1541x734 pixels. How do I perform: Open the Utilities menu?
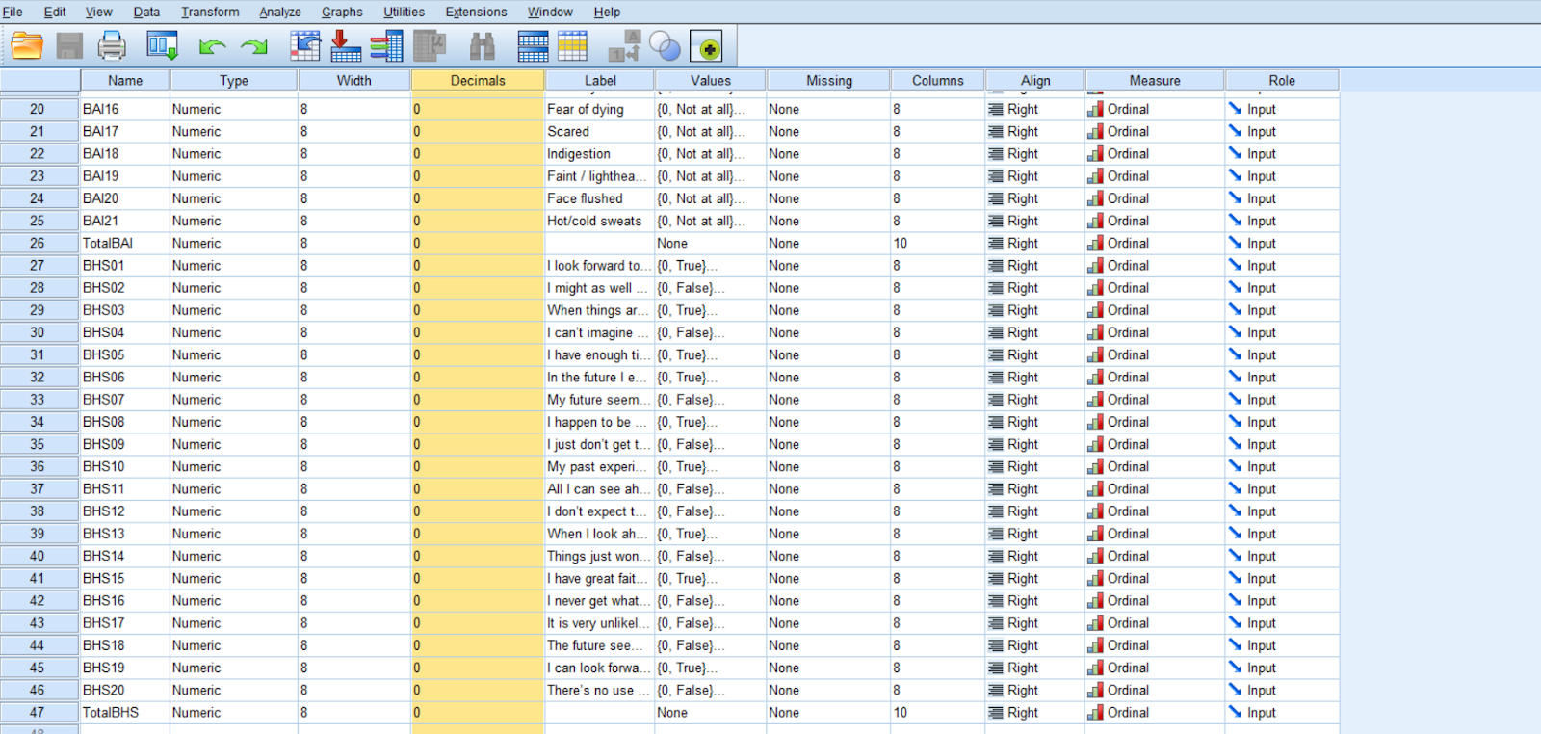tap(404, 12)
